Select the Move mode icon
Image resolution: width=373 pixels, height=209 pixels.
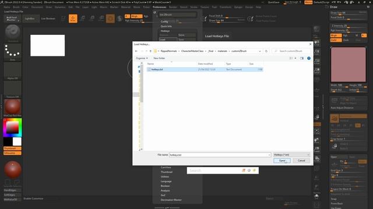[x=83, y=19]
